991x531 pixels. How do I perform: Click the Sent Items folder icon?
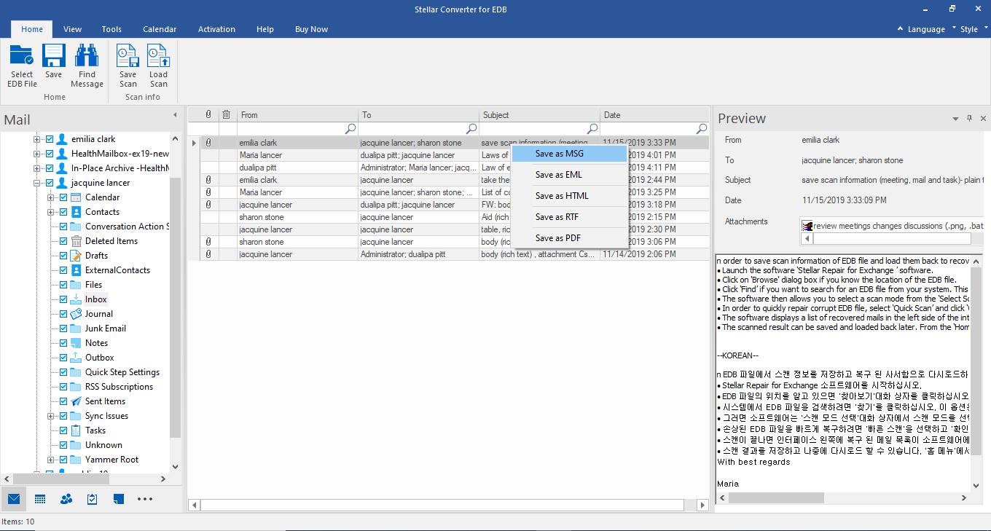(77, 401)
